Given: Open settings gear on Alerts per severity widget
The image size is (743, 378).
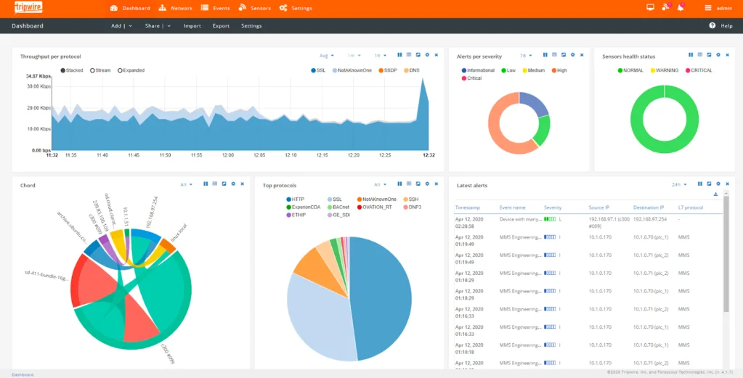Looking at the screenshot, I should tap(572, 55).
